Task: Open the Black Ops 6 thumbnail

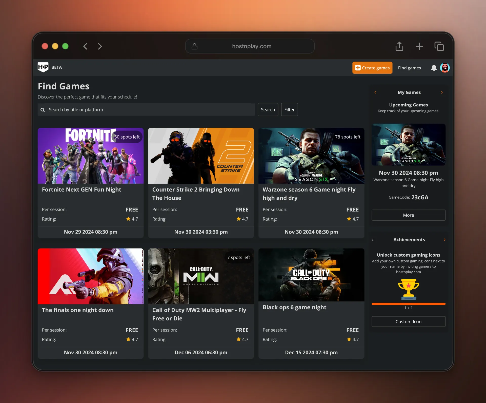Action: pyautogui.click(x=311, y=275)
